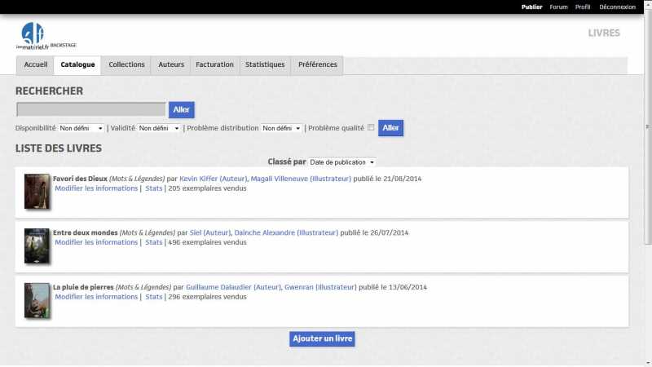Open the Favori des Dieux cover thumbnail
Viewport: 652px width, 367px height.
37,192
